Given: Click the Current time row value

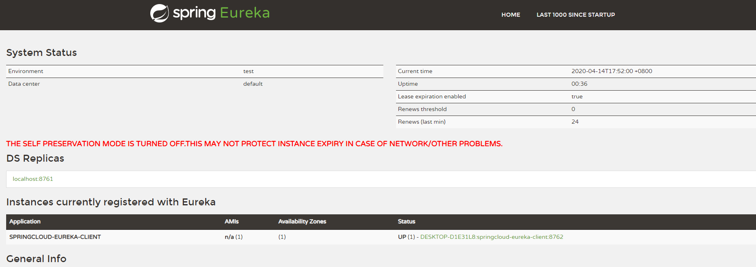Looking at the screenshot, I should tap(612, 71).
